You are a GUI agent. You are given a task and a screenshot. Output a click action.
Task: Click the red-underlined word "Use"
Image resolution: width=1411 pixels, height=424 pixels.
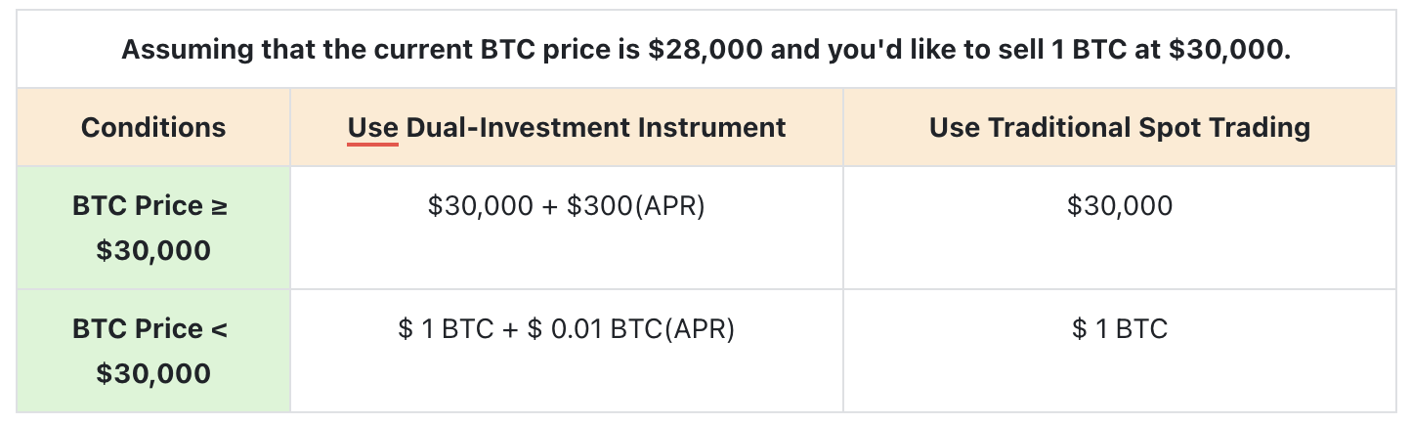(x=372, y=127)
